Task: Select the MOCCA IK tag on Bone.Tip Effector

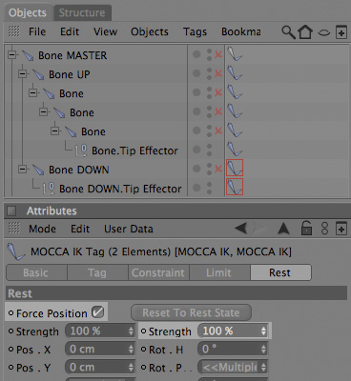Action: (x=235, y=149)
